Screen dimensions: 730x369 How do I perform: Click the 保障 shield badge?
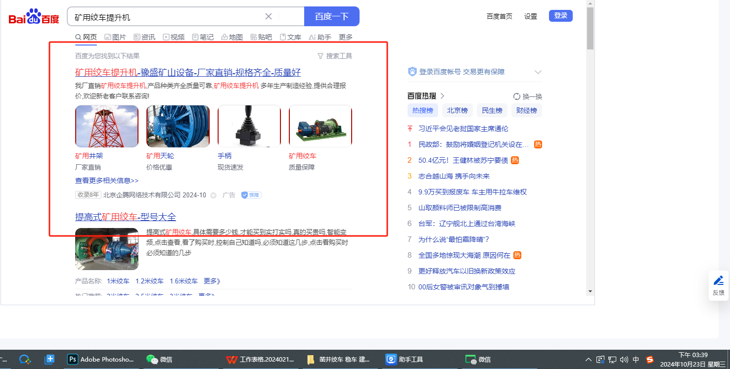tap(252, 195)
